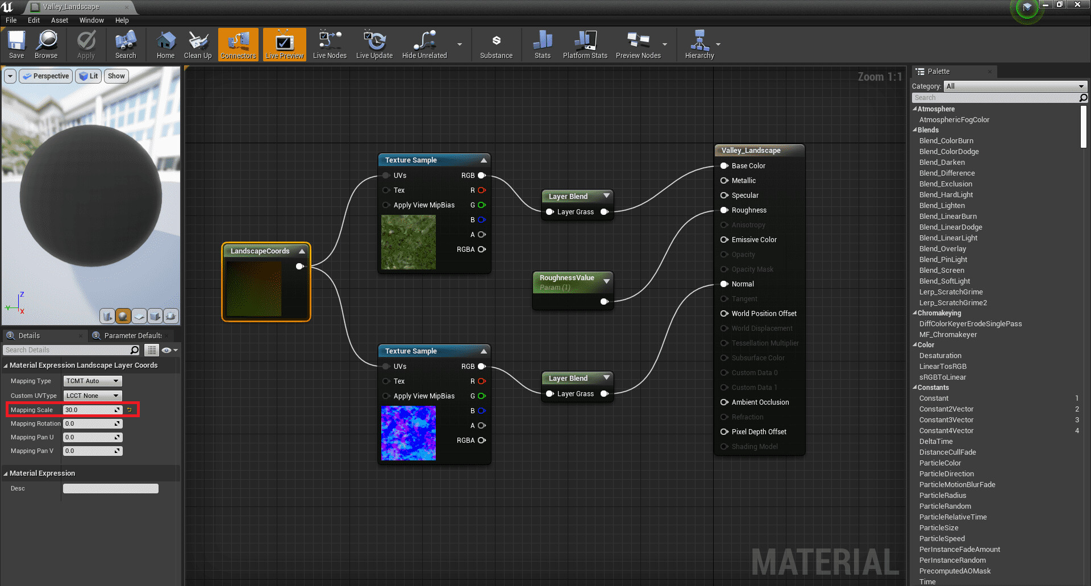Select Blend_Overlay in the Palette list
The image size is (1091, 586).
pyautogui.click(x=943, y=249)
